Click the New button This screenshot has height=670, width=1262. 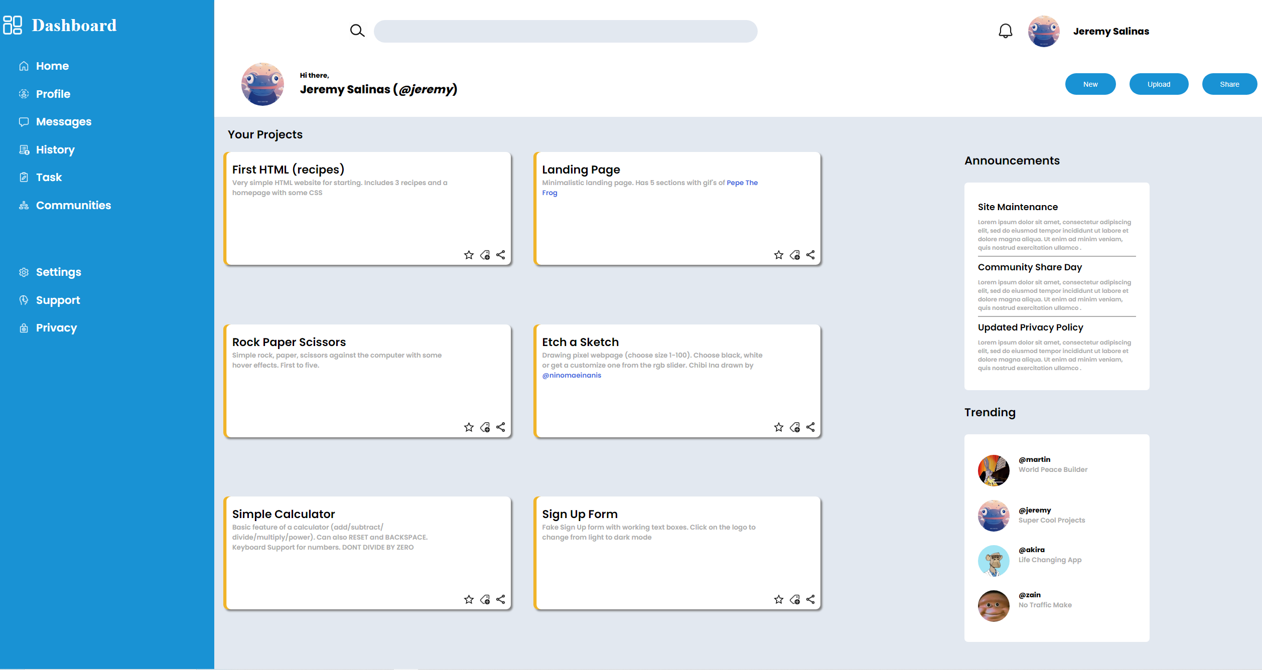[x=1090, y=84]
